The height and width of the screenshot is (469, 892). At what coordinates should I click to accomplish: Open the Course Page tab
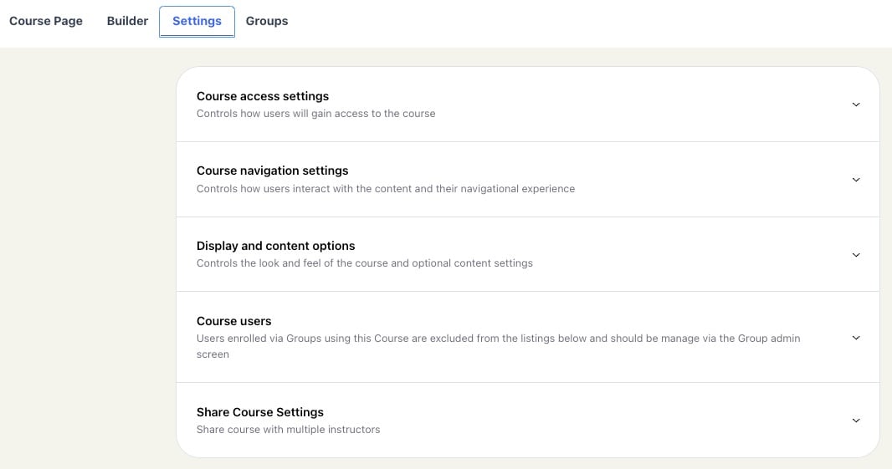tap(45, 21)
